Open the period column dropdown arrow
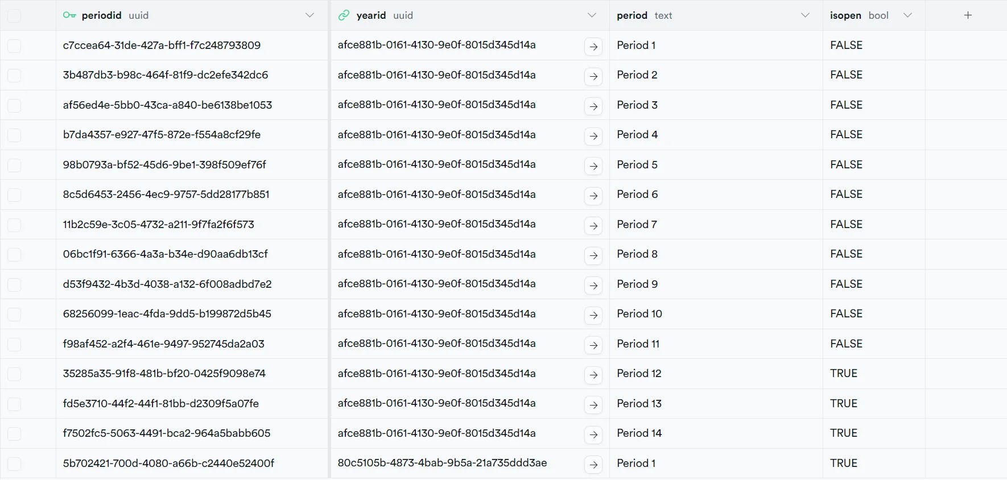This screenshot has width=1007, height=480. point(805,15)
